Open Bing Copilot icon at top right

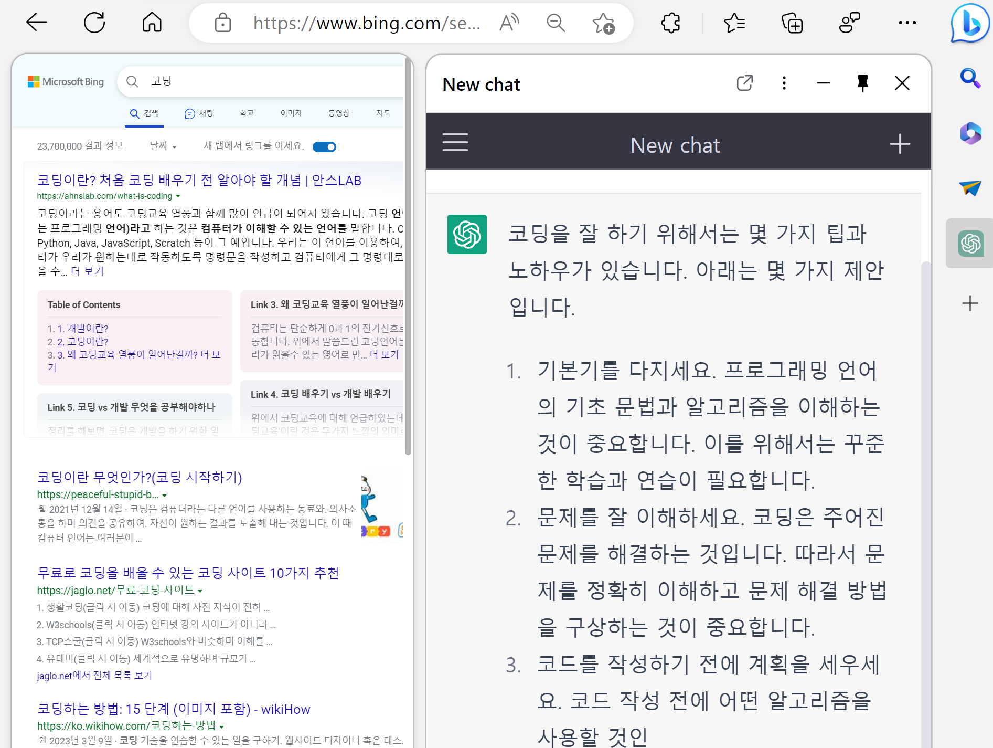pyautogui.click(x=969, y=24)
